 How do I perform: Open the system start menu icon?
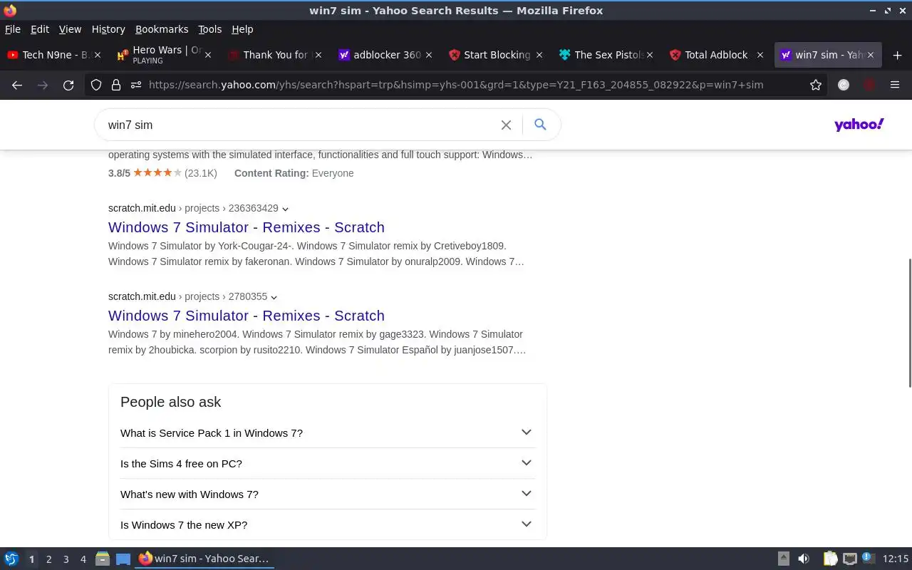[x=11, y=559]
